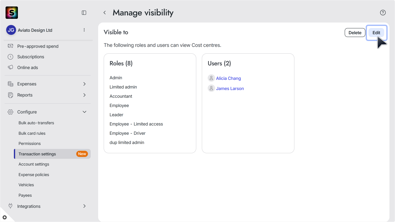Open the help question mark icon
The width and height of the screenshot is (395, 222).
pyautogui.click(x=383, y=13)
